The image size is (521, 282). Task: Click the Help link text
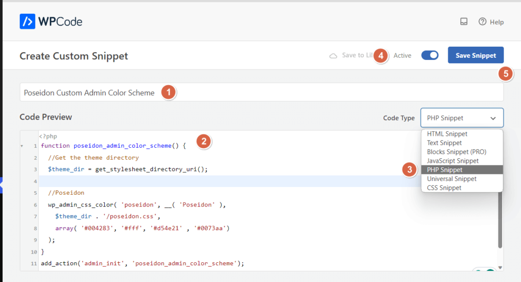[497, 22]
